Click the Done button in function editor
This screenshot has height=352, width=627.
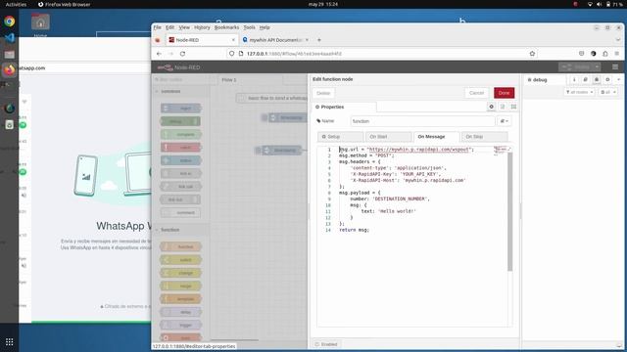coord(504,93)
